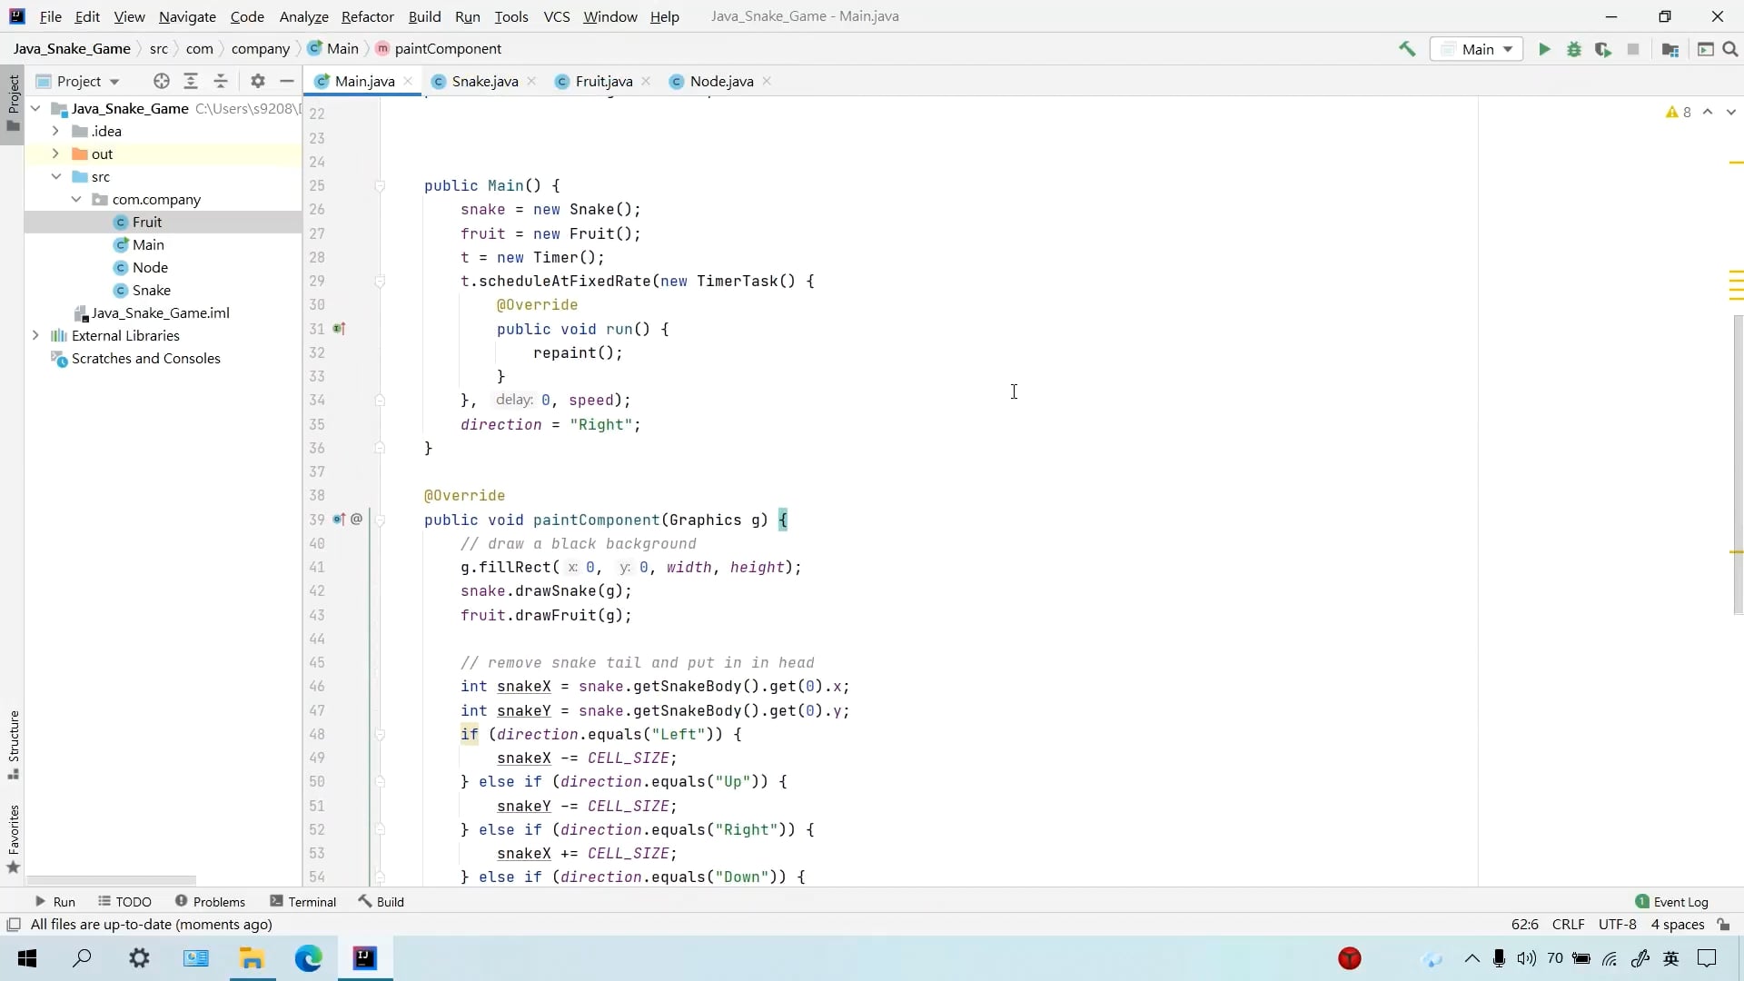Image resolution: width=1744 pixels, height=981 pixels.
Task: Open Search Everywhere with the magnifier icon
Action: tap(1731, 49)
